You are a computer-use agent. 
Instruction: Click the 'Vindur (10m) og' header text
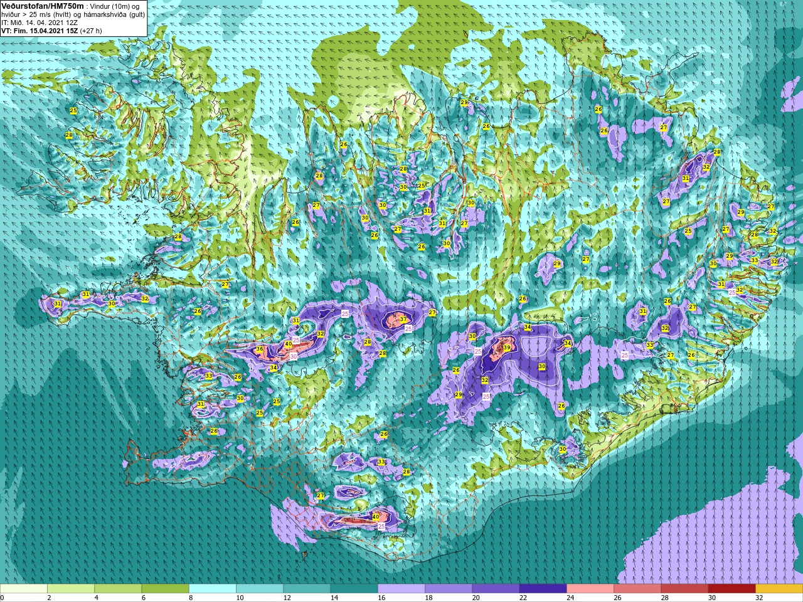115,6
